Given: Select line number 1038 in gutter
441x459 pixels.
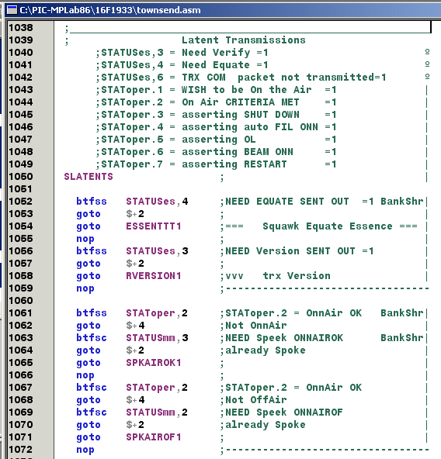Looking at the screenshot, I should (x=21, y=27).
